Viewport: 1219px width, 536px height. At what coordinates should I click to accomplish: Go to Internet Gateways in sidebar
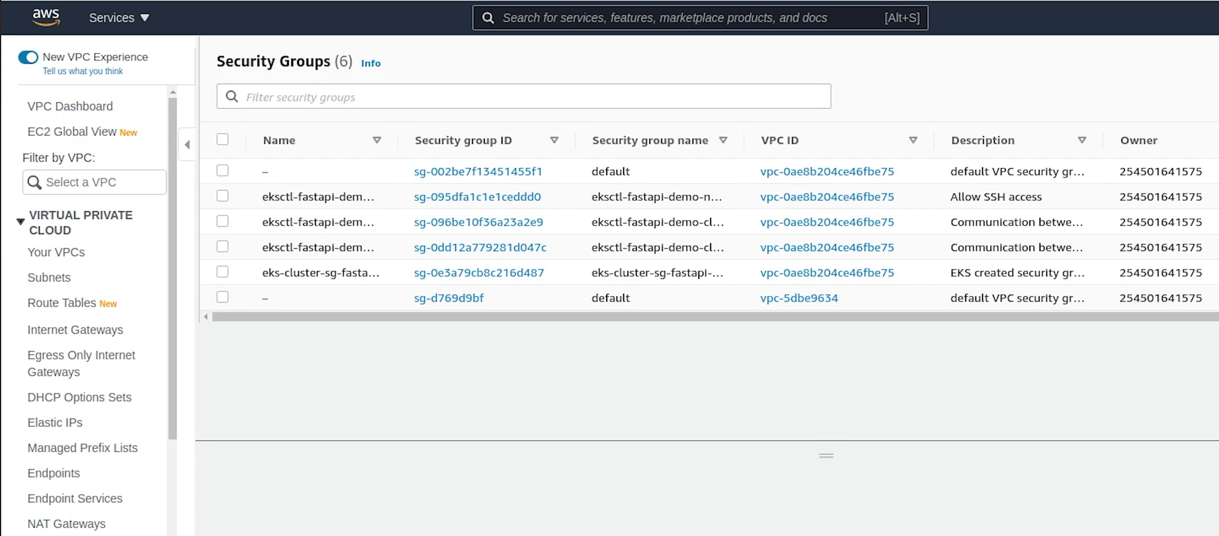[x=75, y=330]
